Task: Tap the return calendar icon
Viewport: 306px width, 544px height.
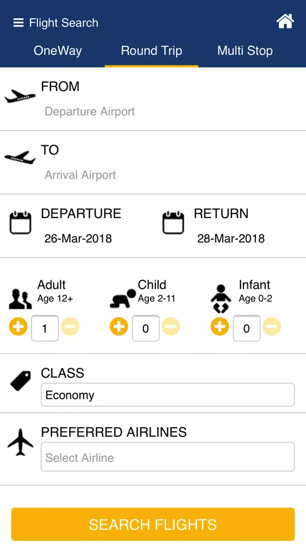Action: (173, 222)
